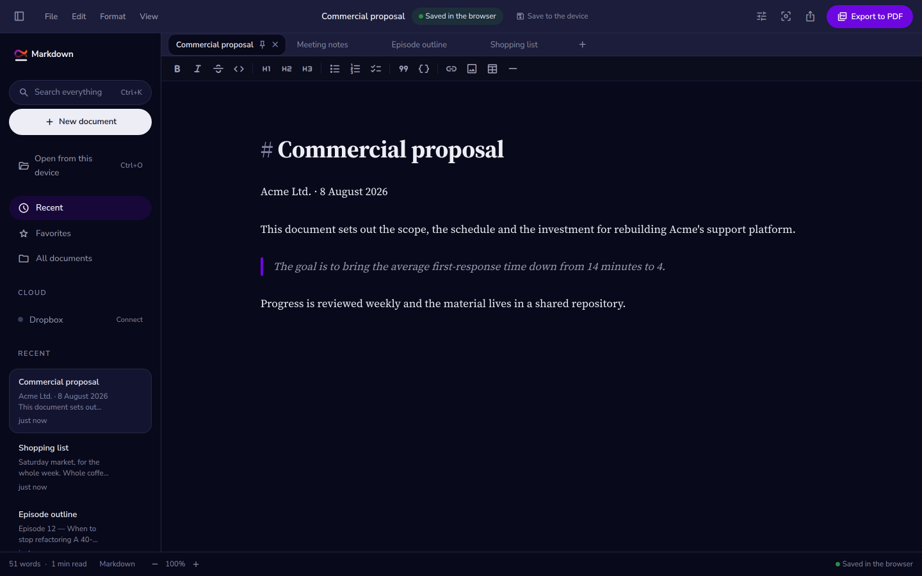The height and width of the screenshot is (576, 922).
Task: Open the Format menu
Action: click(x=113, y=17)
